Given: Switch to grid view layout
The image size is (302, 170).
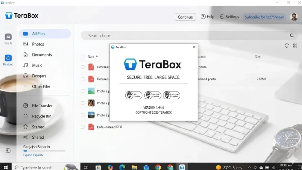Looking at the screenshot, I should [295, 45].
